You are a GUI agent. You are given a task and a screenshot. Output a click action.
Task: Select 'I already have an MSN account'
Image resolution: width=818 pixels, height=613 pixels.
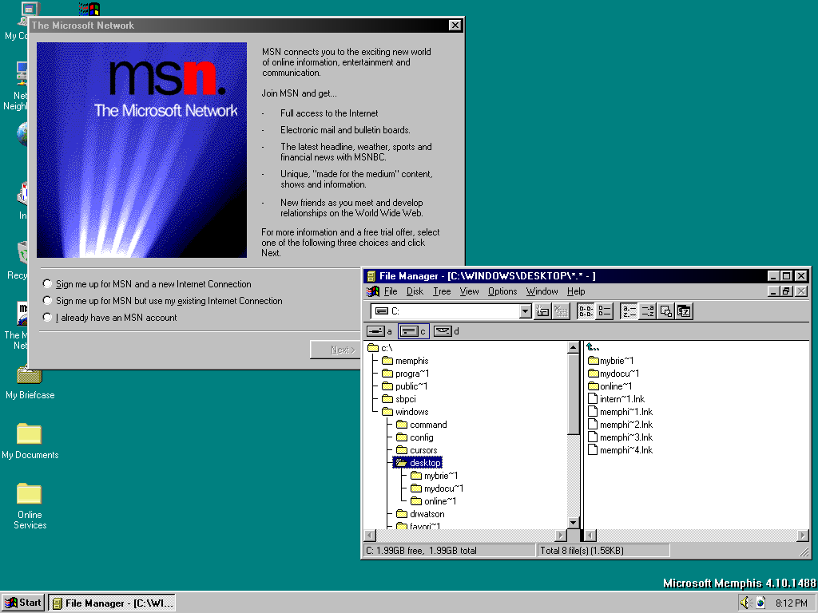pos(48,318)
